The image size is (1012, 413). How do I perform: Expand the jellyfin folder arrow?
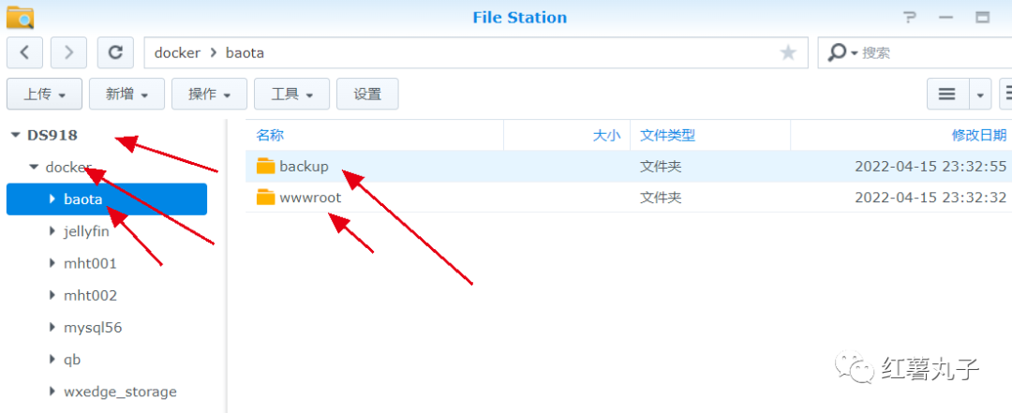52,231
